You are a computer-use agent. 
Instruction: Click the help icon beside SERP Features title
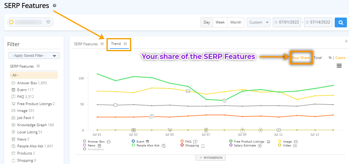[54, 6]
